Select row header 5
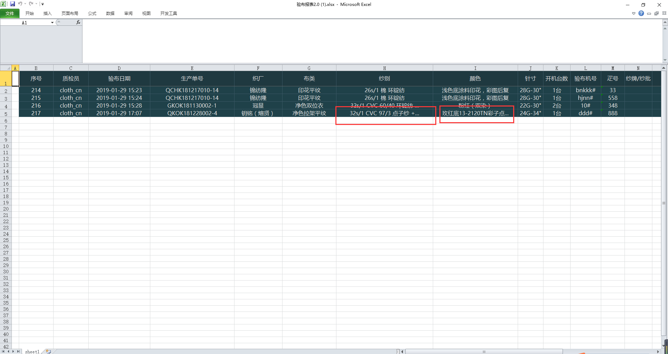Screen dimensions: 668x354 (x=6, y=114)
